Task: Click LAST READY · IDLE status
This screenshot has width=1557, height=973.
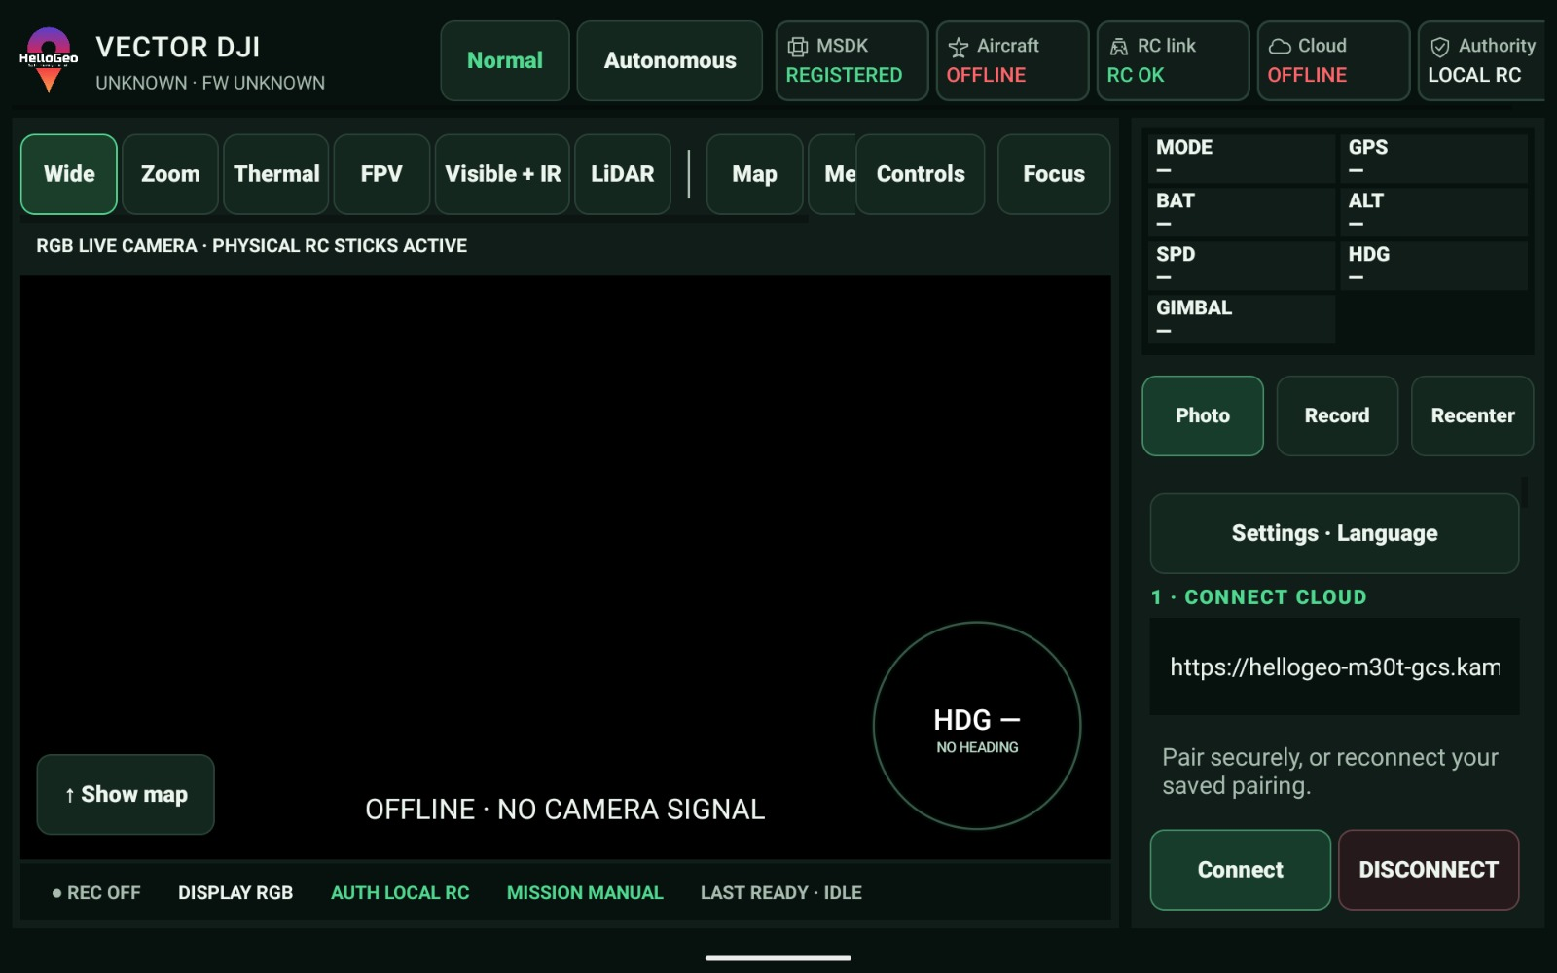Action: 781,892
